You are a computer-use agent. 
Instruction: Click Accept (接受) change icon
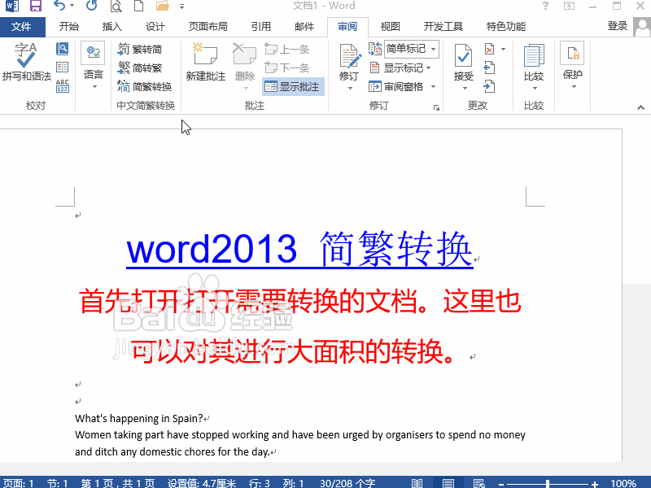pyautogui.click(x=463, y=55)
